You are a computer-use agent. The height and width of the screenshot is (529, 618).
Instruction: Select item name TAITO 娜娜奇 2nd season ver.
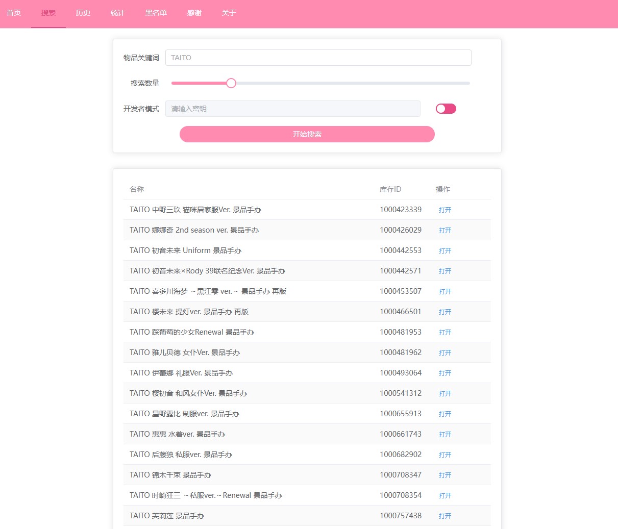tap(194, 230)
